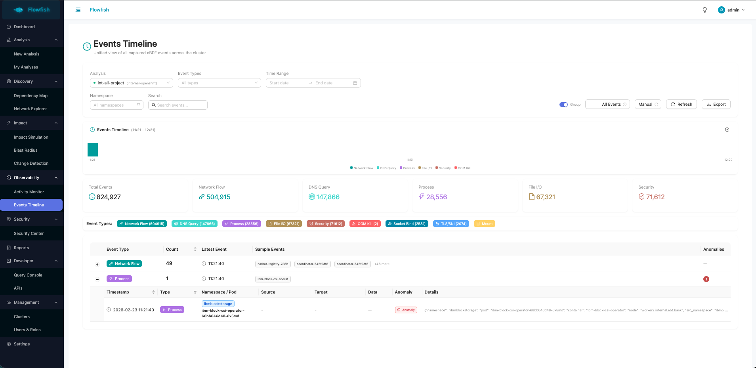Click the Network Flow stat card icon
The width and height of the screenshot is (756, 368).
point(202,196)
